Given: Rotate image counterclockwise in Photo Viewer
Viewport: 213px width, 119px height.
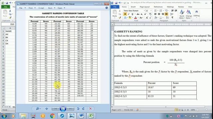Looking at the screenshot, I should click(x=78, y=109).
